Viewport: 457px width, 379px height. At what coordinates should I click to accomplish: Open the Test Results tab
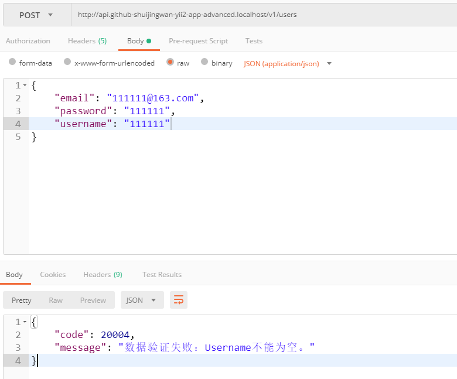162,274
